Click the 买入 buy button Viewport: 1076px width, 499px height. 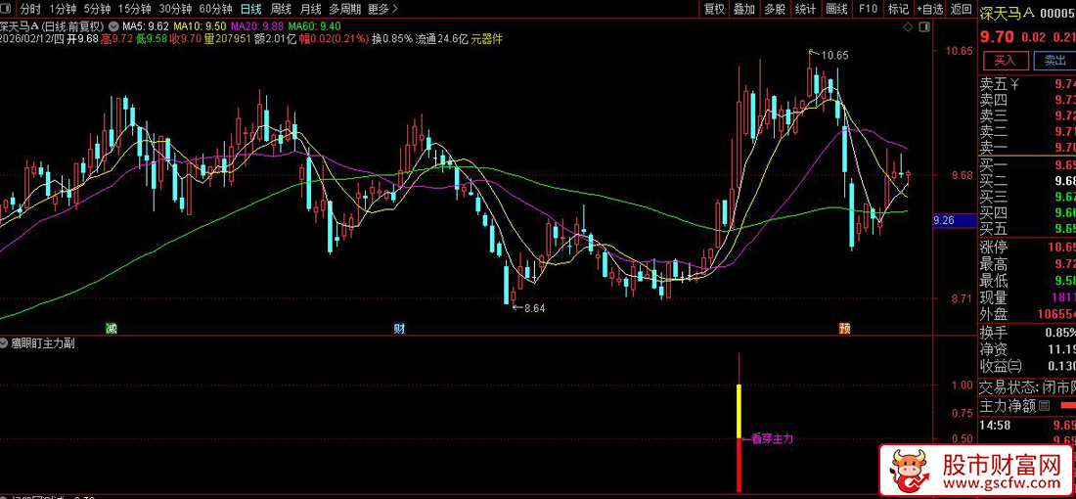[1005, 61]
